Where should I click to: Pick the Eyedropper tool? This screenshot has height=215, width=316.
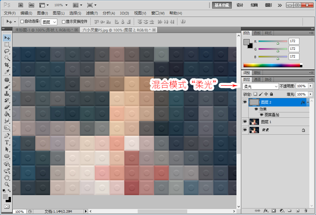click(7, 72)
